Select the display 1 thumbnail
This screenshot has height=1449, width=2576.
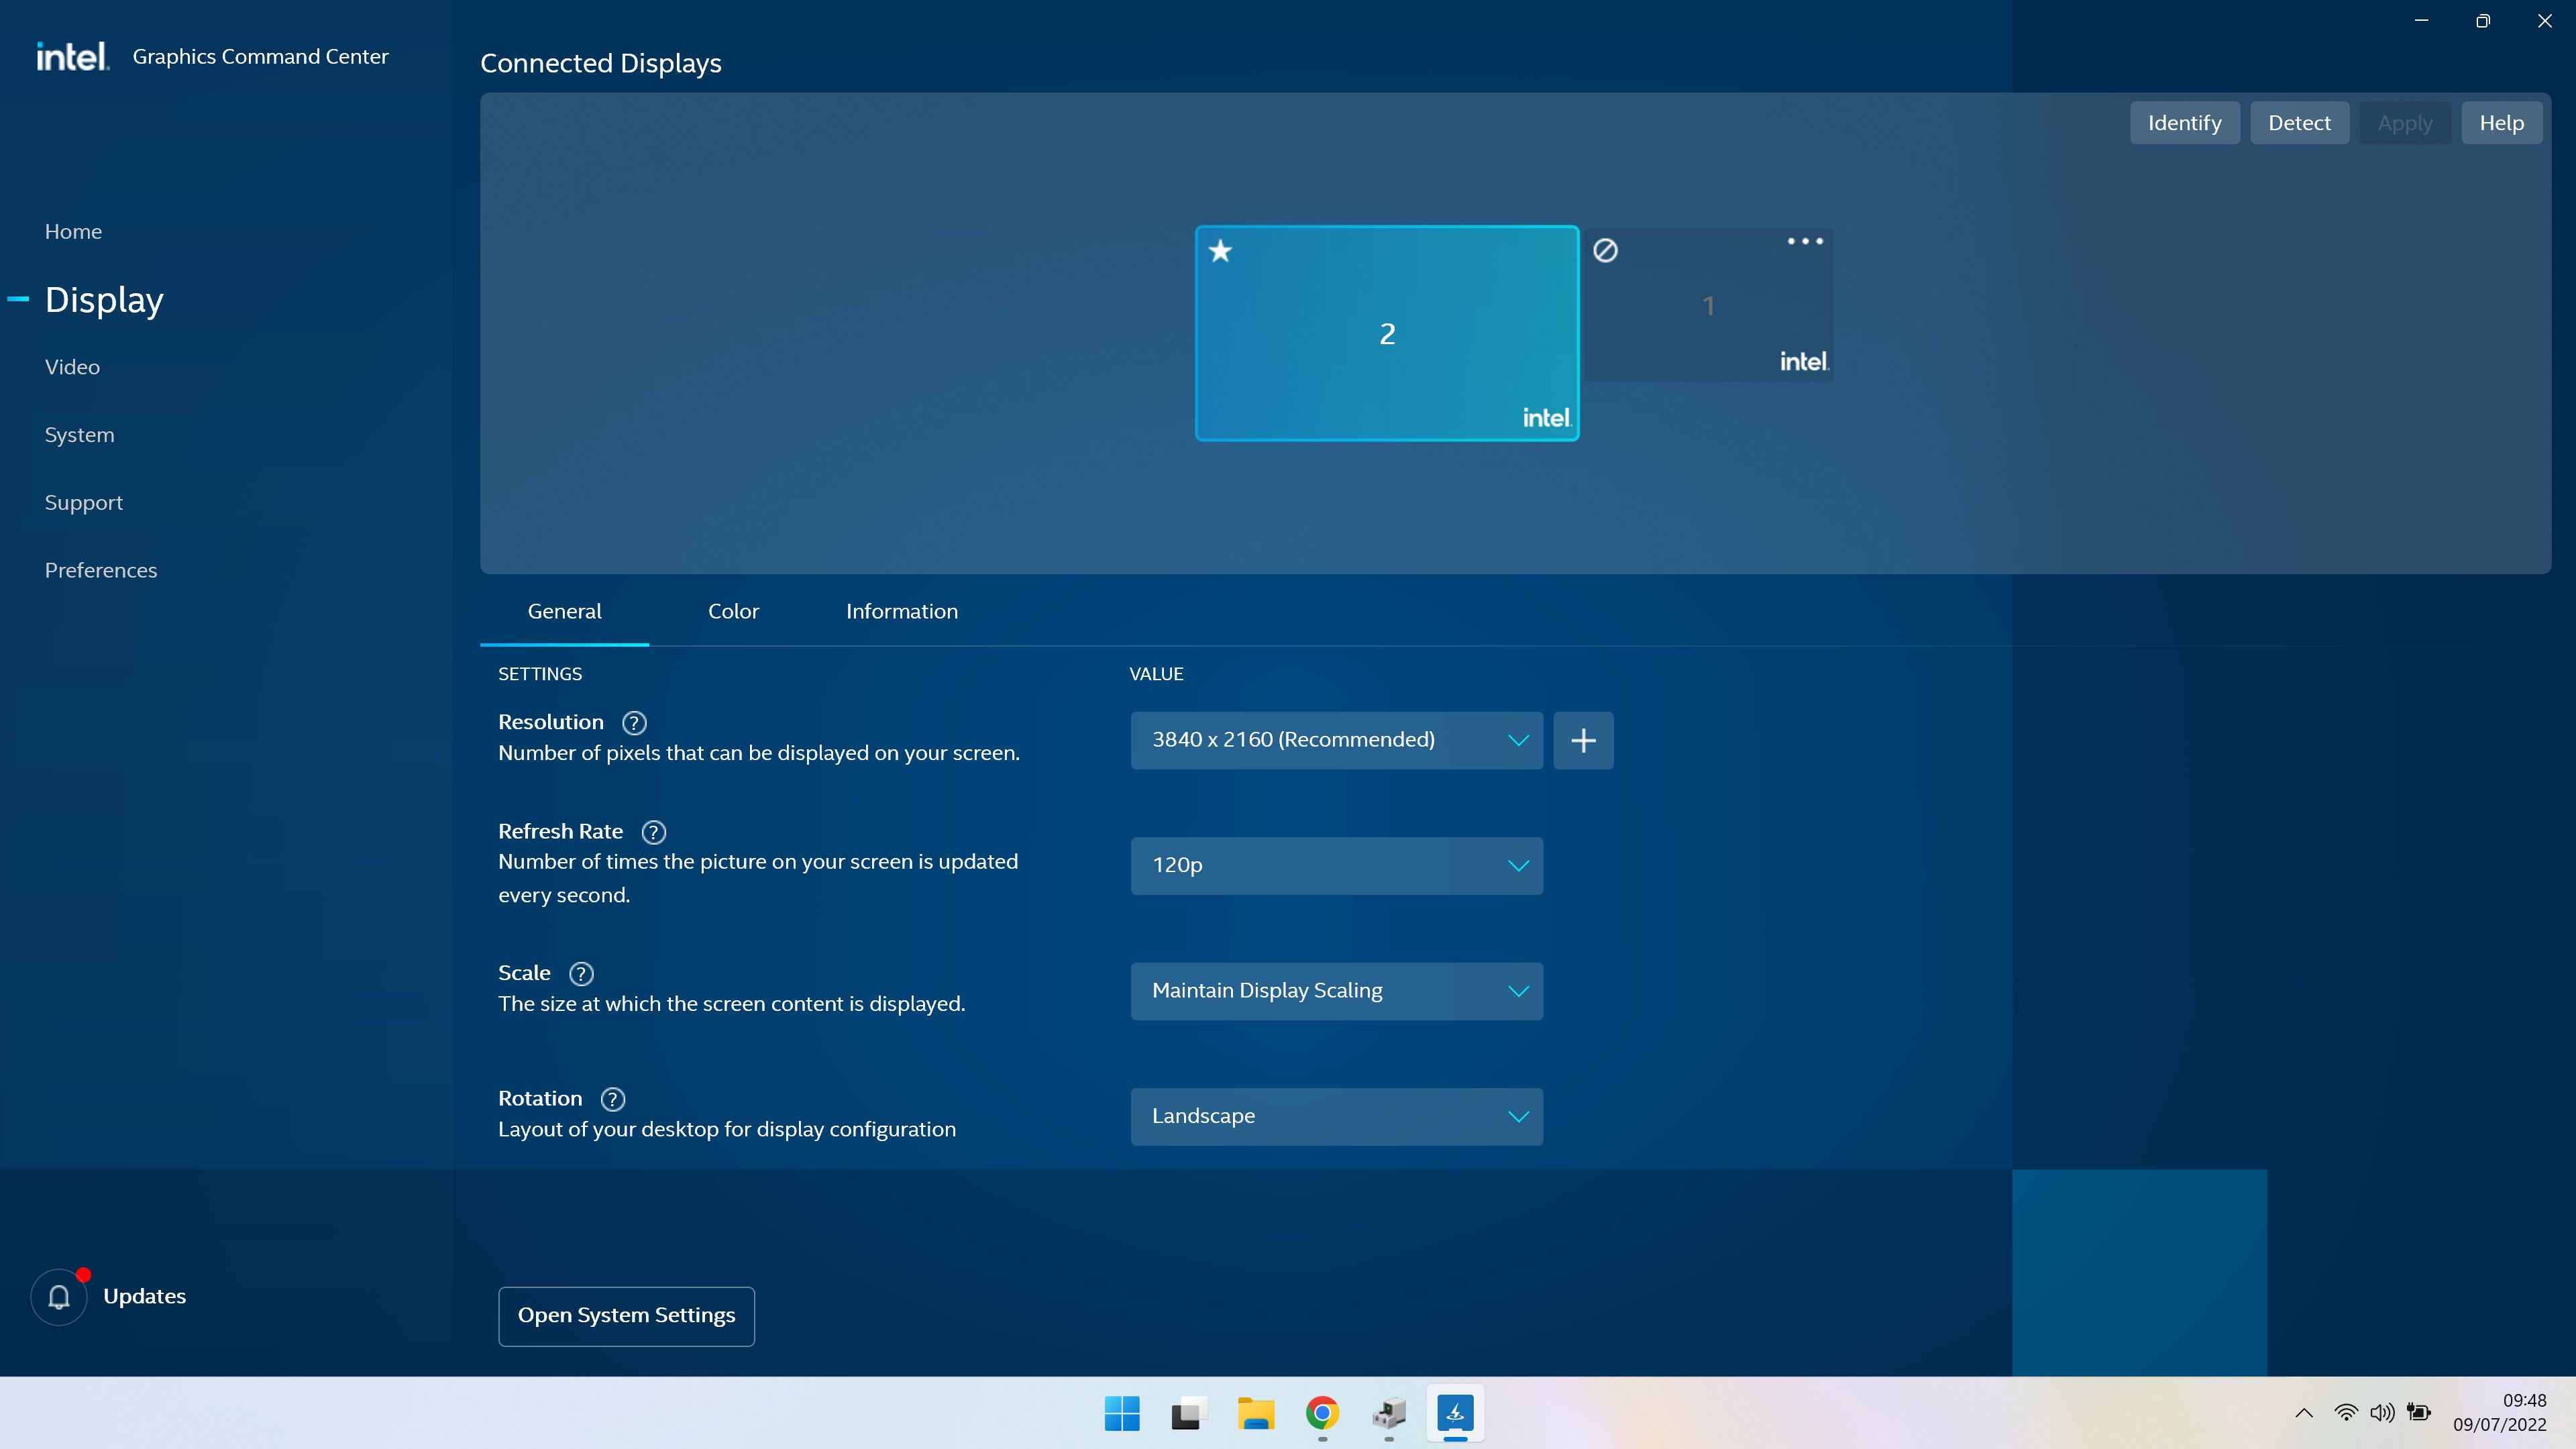pyautogui.click(x=1708, y=306)
